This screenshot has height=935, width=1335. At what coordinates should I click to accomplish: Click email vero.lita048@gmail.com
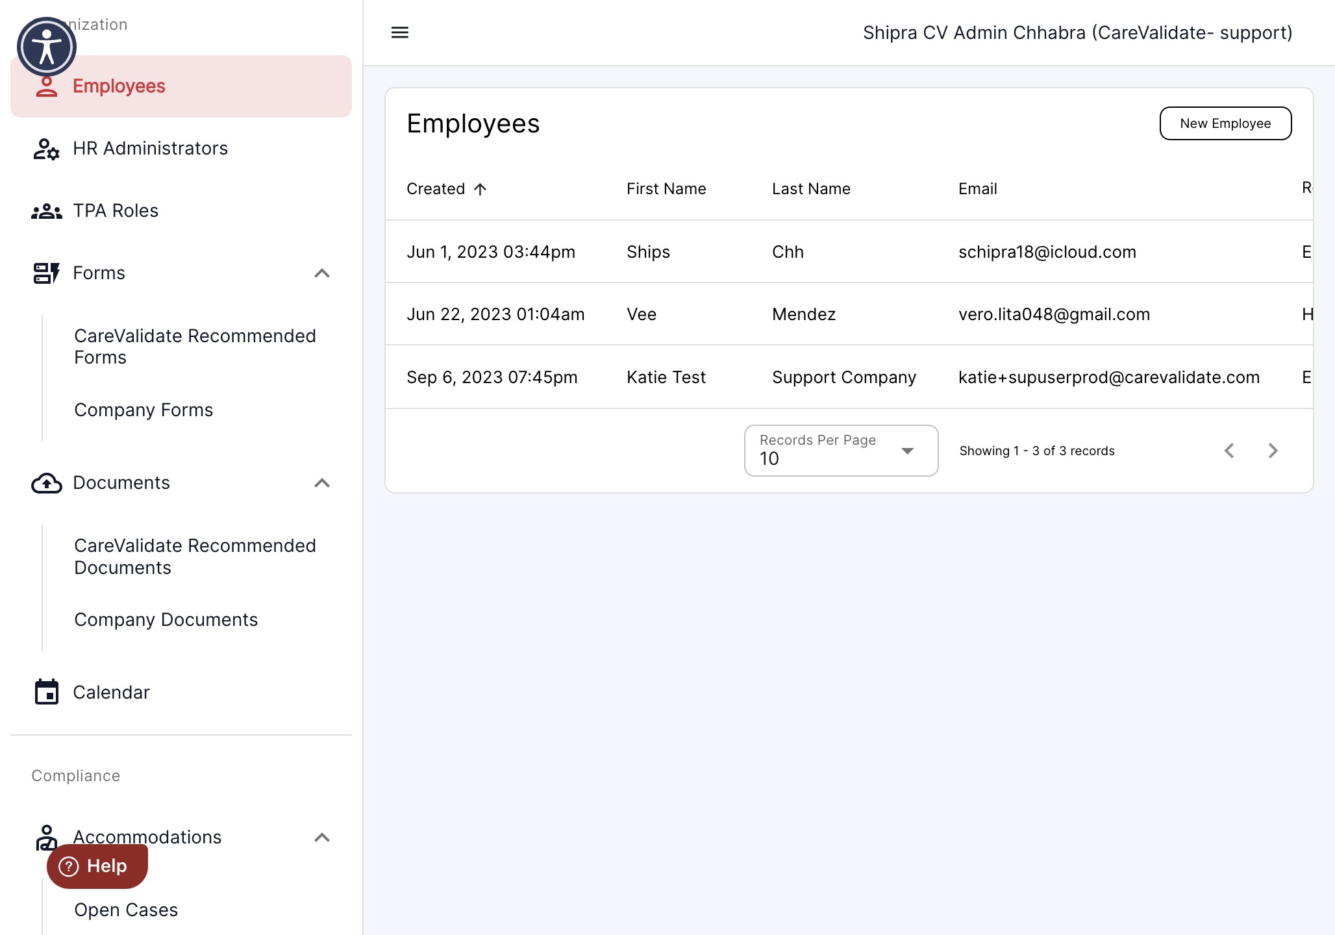(1054, 314)
